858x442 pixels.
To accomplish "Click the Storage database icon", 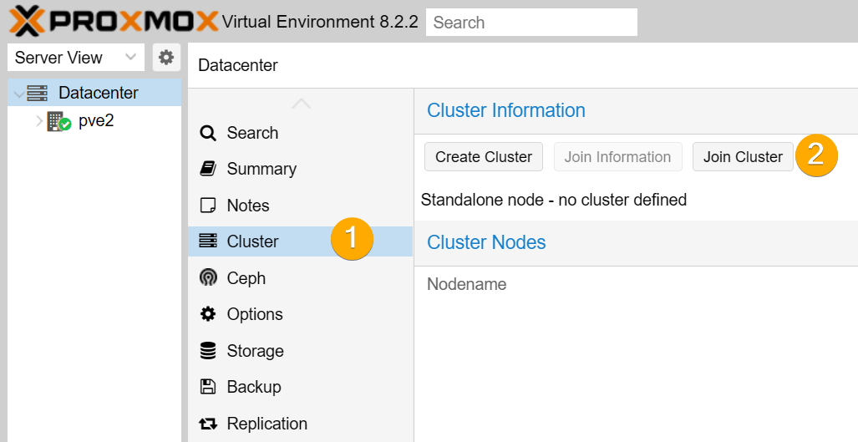I will tap(208, 351).
